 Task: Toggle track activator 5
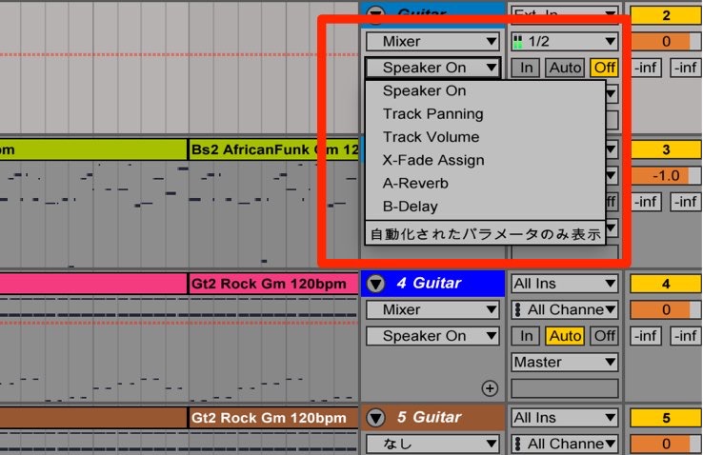666,417
